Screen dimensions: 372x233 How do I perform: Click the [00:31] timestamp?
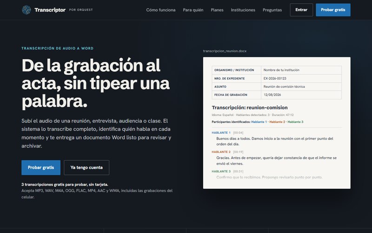238,171
